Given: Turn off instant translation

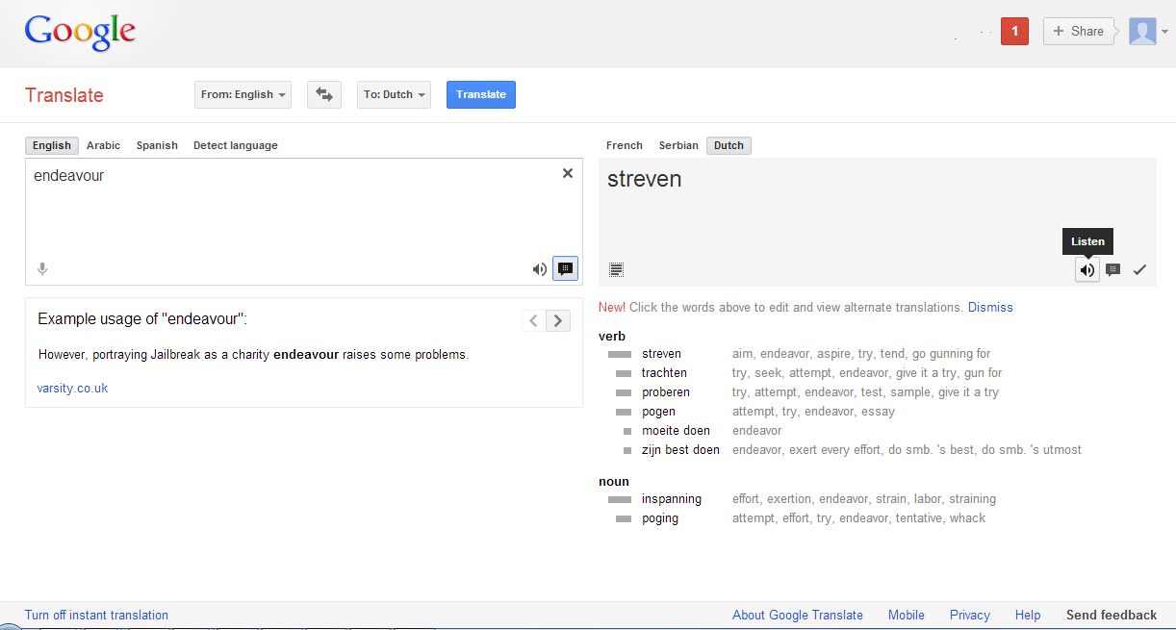Looking at the screenshot, I should tap(96, 616).
